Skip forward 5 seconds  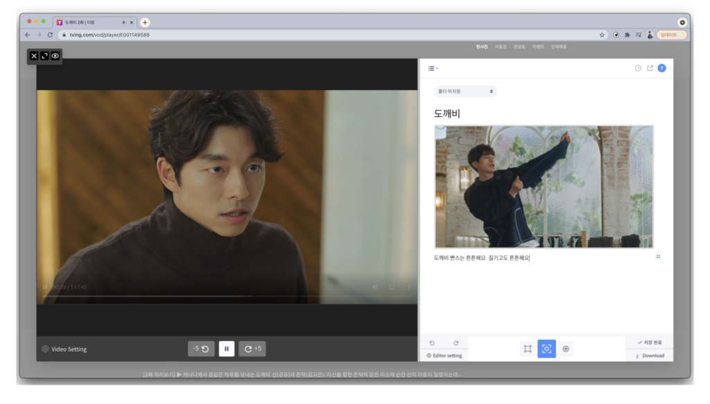click(252, 349)
